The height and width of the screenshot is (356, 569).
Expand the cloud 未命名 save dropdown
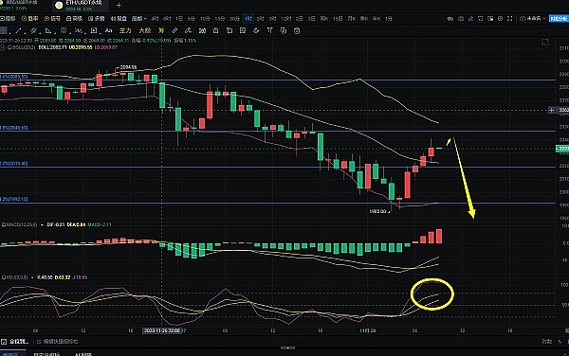tap(533, 19)
